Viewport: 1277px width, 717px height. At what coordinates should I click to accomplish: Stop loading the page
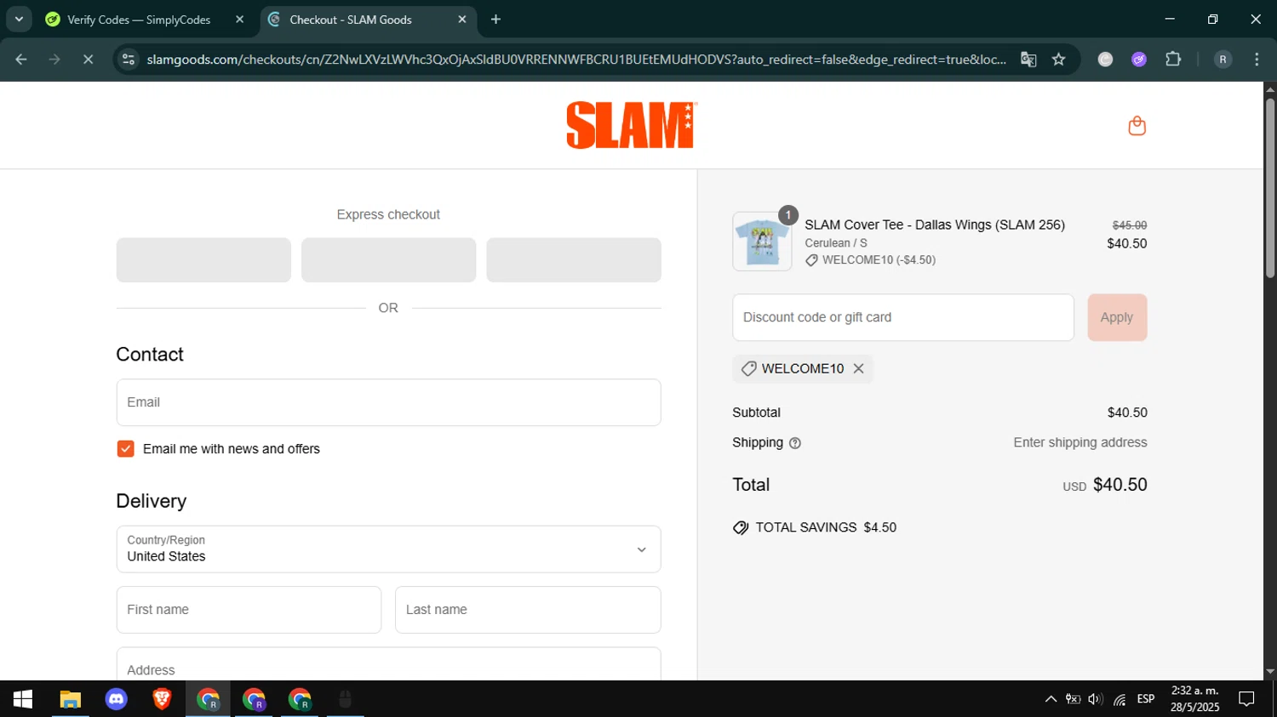click(88, 59)
